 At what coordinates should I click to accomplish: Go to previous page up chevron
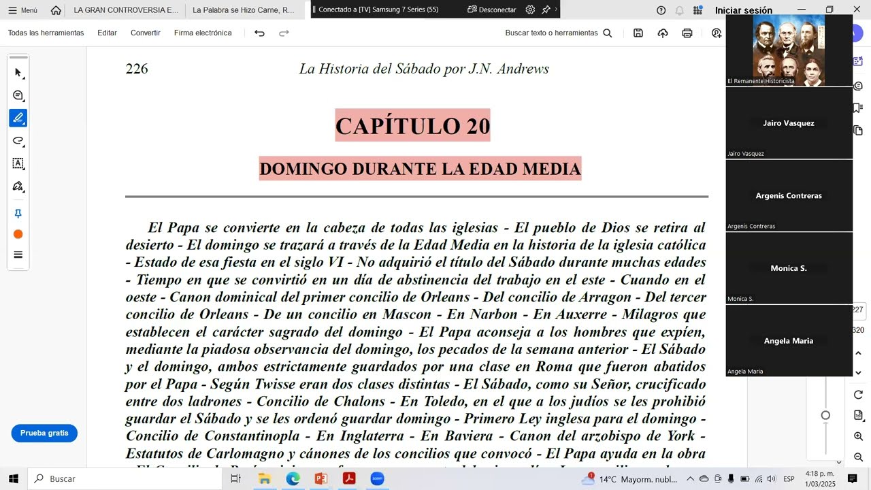(x=859, y=354)
